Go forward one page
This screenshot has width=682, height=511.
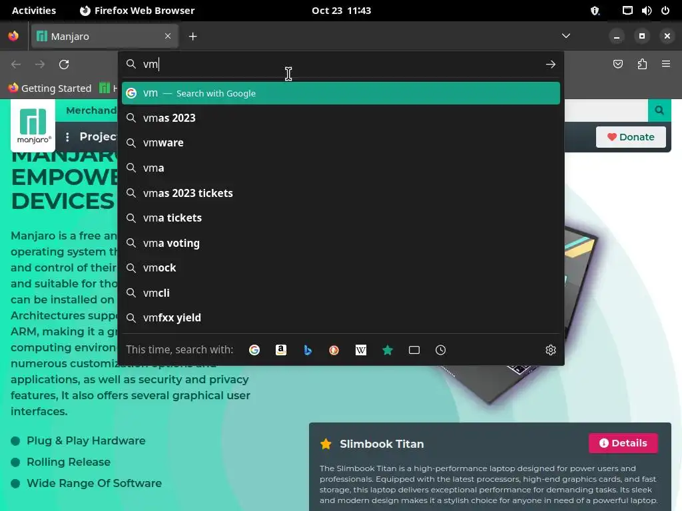pyautogui.click(x=40, y=65)
